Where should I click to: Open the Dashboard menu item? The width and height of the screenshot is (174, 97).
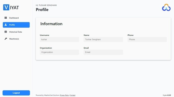(x=16, y=18)
